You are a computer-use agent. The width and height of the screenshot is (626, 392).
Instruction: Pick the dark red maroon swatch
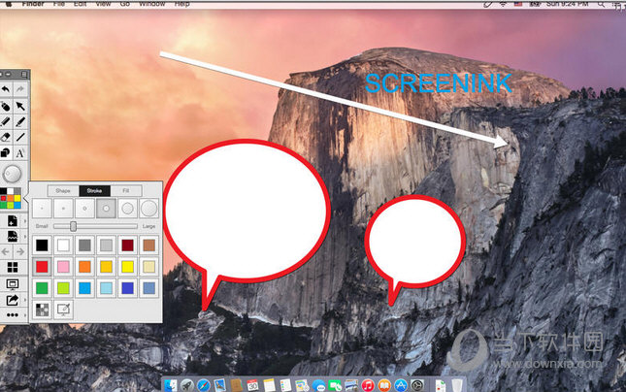pos(127,245)
